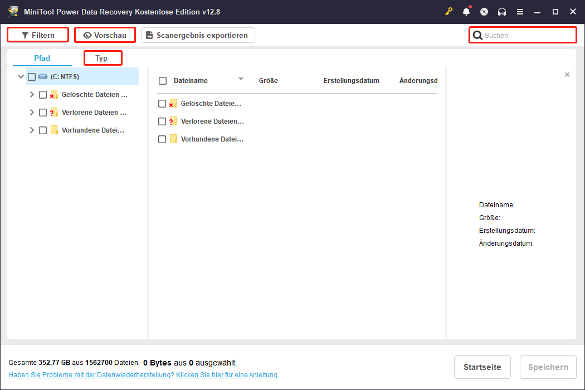
Task: Collapse the (C: NTFS) tree node
Action: pos(21,76)
